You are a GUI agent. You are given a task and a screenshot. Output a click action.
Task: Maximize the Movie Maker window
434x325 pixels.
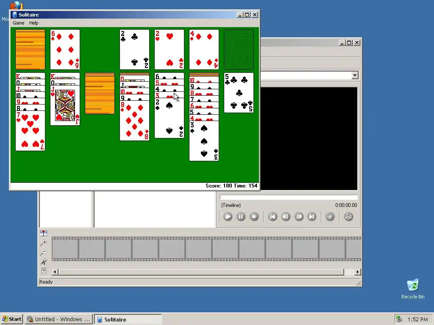(x=349, y=43)
